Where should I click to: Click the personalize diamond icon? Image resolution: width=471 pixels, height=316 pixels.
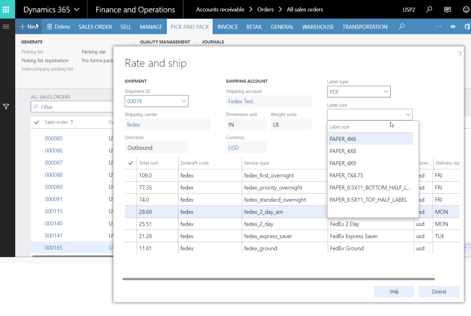pyautogui.click(x=453, y=26)
